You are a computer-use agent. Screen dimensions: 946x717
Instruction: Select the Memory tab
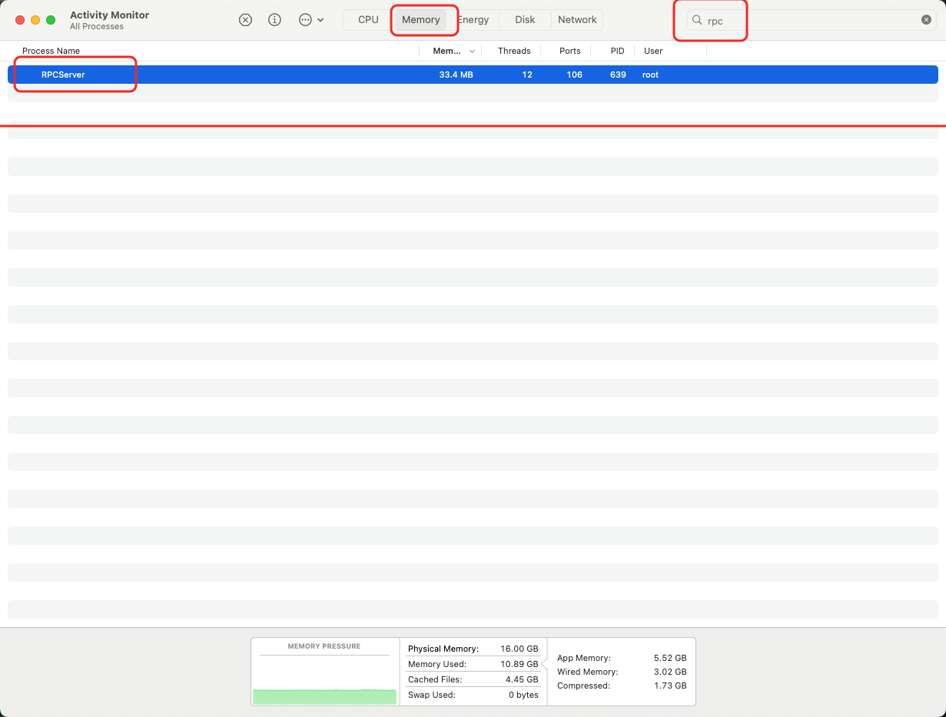420,20
